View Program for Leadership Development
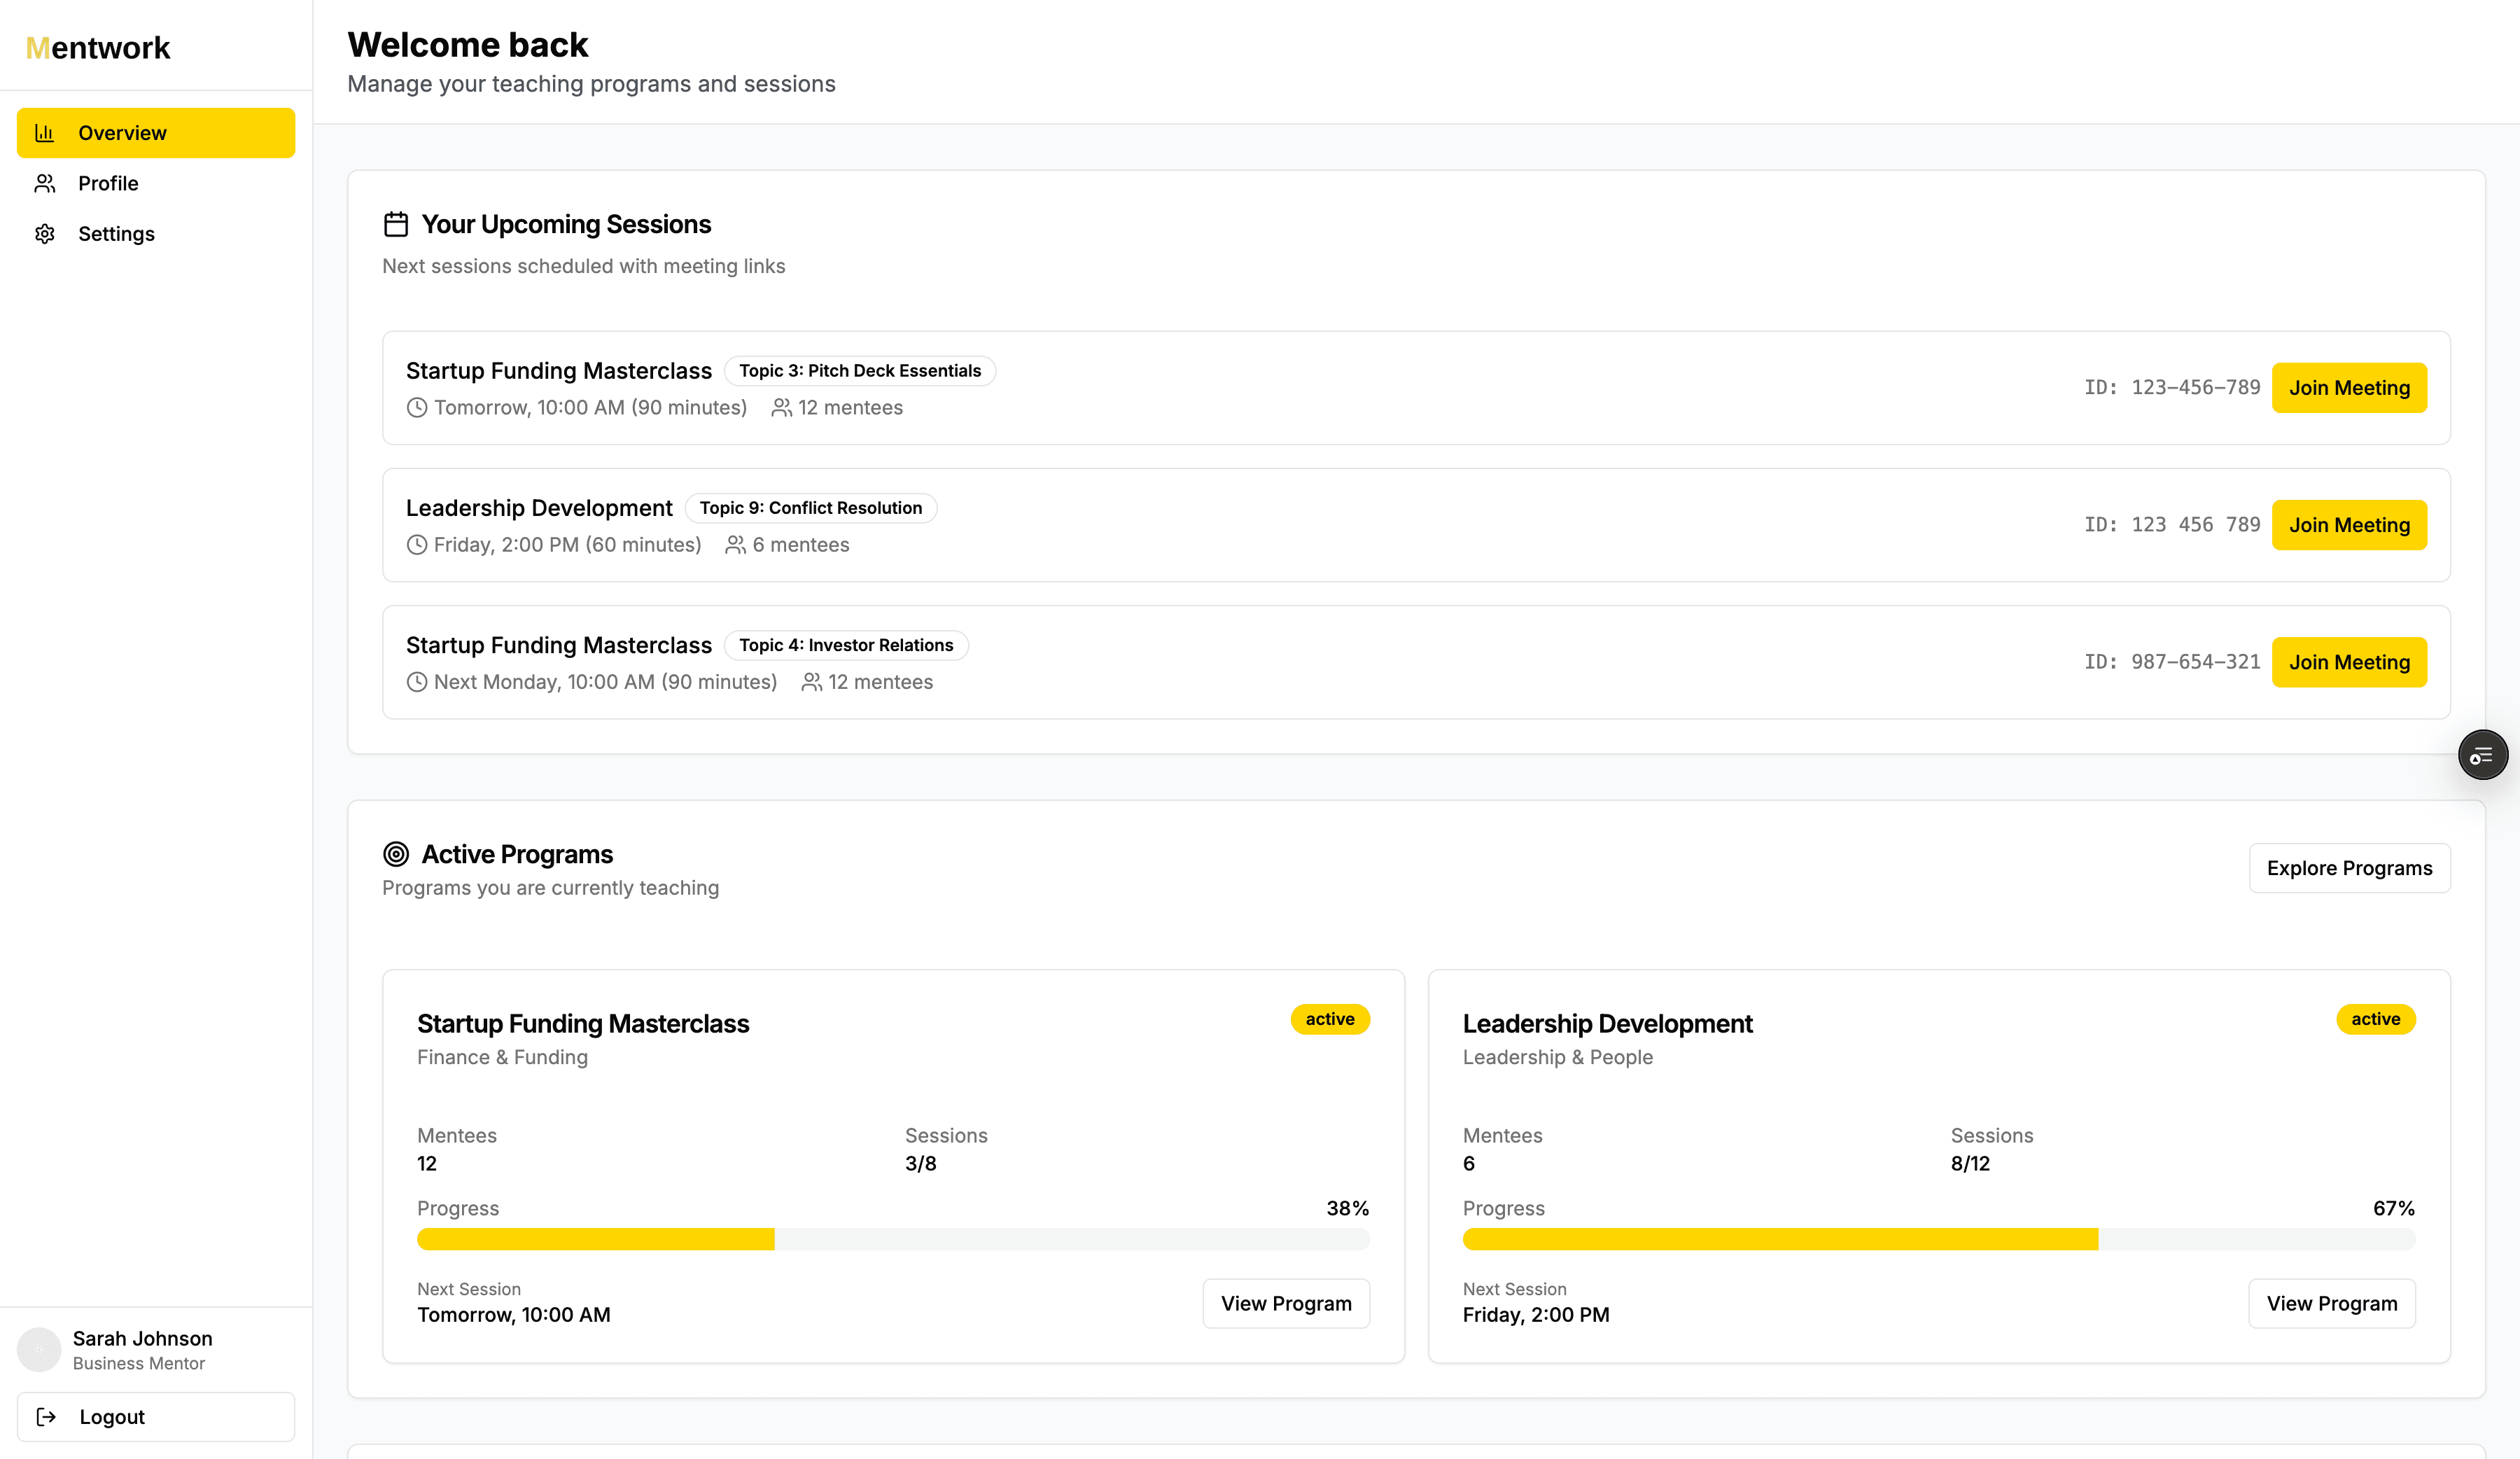2520x1459 pixels. 2332,1303
